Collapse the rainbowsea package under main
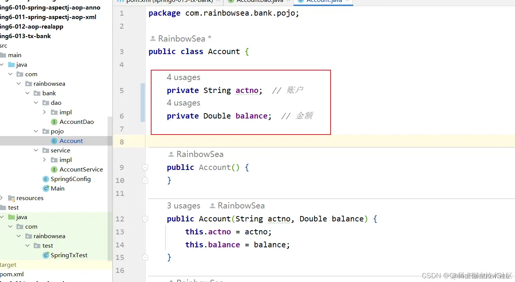 (x=19, y=84)
